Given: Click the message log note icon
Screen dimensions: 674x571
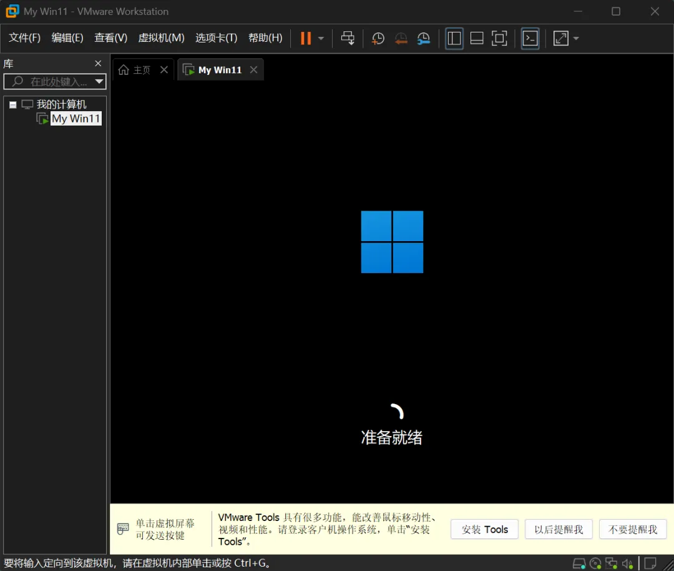Looking at the screenshot, I should point(650,564).
